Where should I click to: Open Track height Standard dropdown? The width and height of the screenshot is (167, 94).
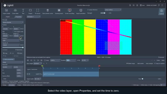point(38,63)
